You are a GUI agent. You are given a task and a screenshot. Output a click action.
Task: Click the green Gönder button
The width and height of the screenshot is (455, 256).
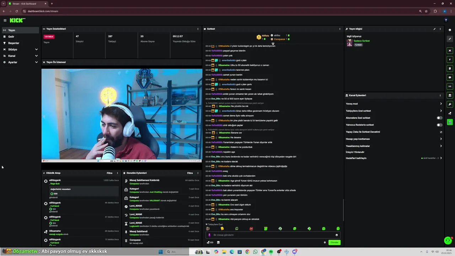334,242
